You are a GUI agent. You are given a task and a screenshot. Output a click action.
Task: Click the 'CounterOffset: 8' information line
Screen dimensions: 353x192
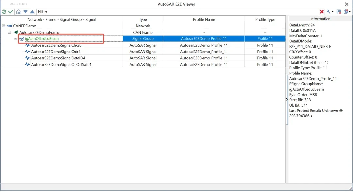click(303, 57)
